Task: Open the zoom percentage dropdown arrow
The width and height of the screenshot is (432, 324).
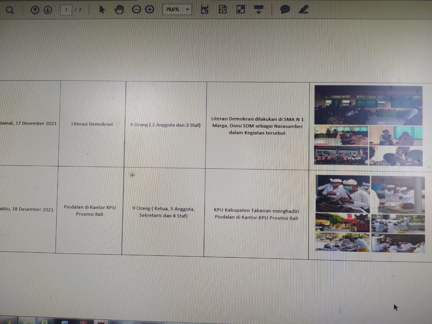Action: [187, 9]
